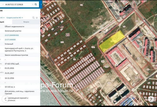Click parcel 537 on the map
Image resolution: width=157 pixels, height=107 pixels.
click(x=109, y=83)
